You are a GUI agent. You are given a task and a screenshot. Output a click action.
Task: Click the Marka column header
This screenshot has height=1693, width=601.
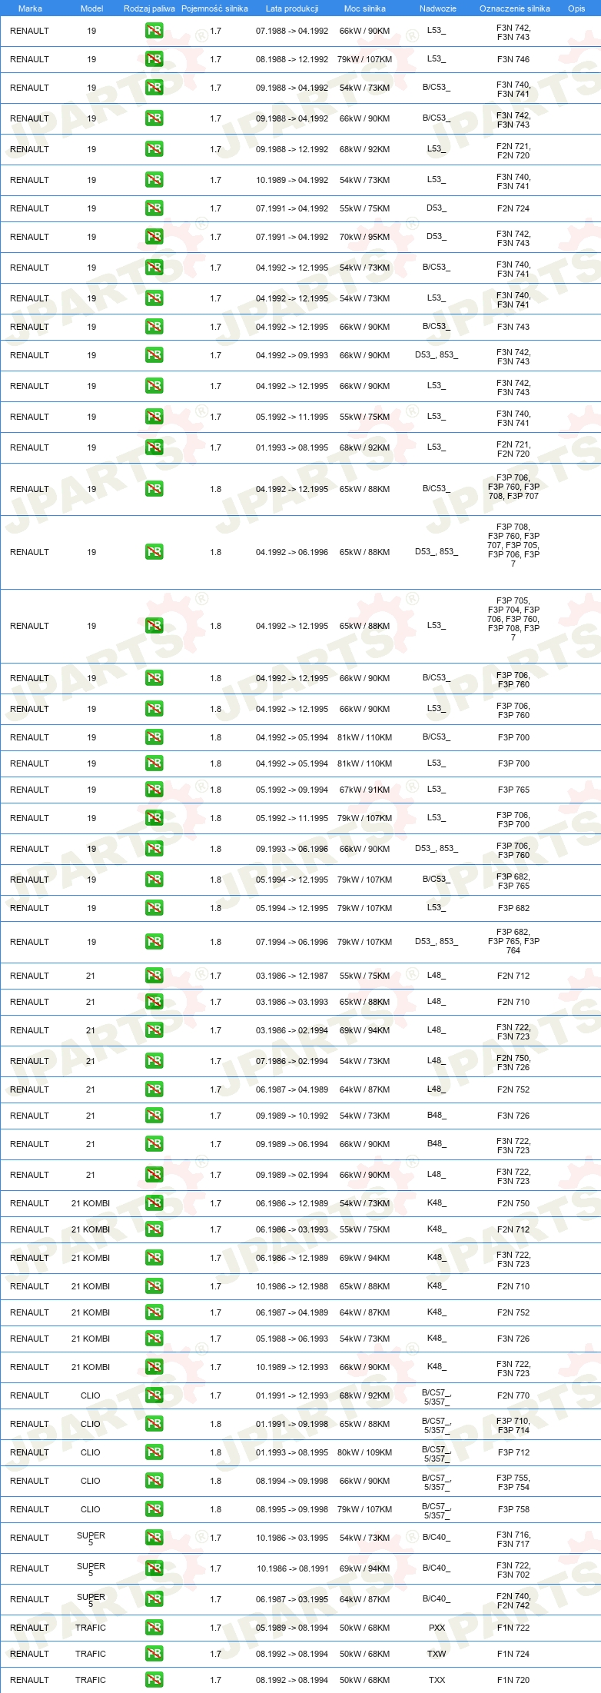[30, 8]
